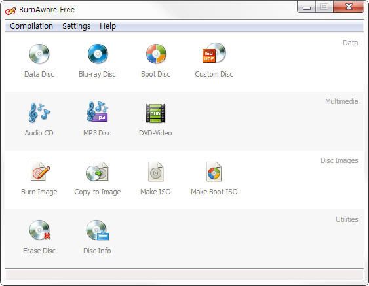The width and height of the screenshot is (369, 286).
Task: Minimize the BurnAware Free window
Action: pyautogui.click(x=306, y=7)
